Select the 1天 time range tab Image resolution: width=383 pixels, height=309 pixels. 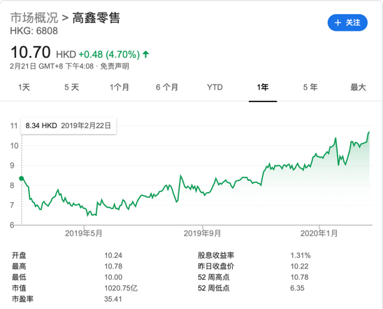24,87
